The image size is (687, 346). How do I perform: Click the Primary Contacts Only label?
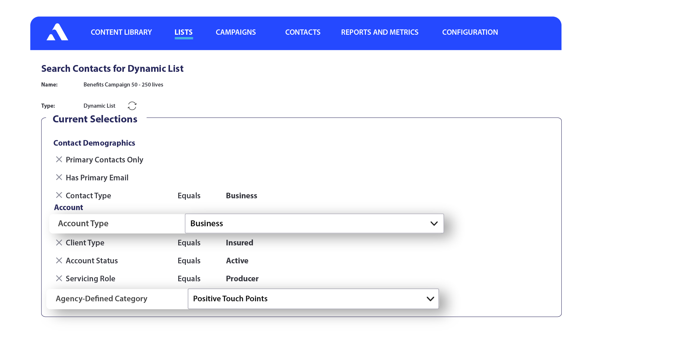[x=104, y=160]
